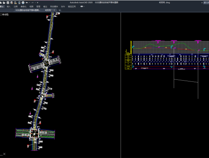Screen dimensions: 209x158
Task: Open the Customize Quick Access Toolbar dropdown
Action: [x=37, y=3]
